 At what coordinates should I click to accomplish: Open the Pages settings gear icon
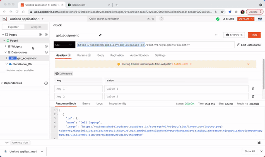pos(40,35)
